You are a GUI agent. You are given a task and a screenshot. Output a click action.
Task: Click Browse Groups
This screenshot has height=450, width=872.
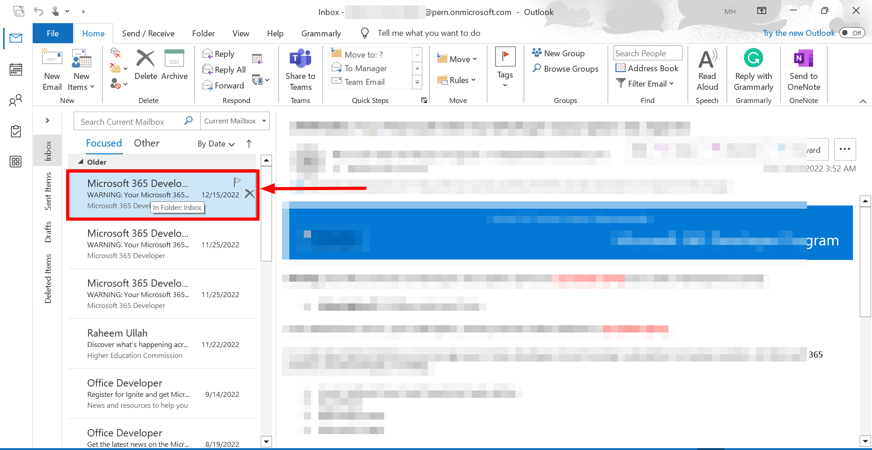(x=565, y=68)
